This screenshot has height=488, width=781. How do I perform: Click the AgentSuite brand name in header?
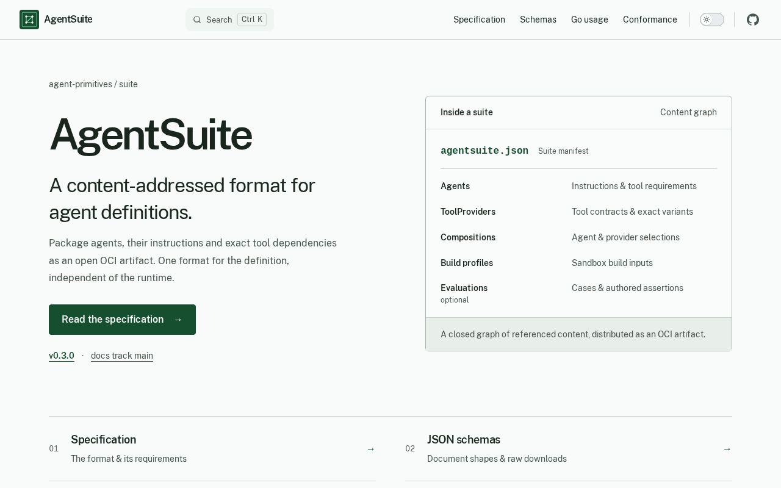point(68,20)
